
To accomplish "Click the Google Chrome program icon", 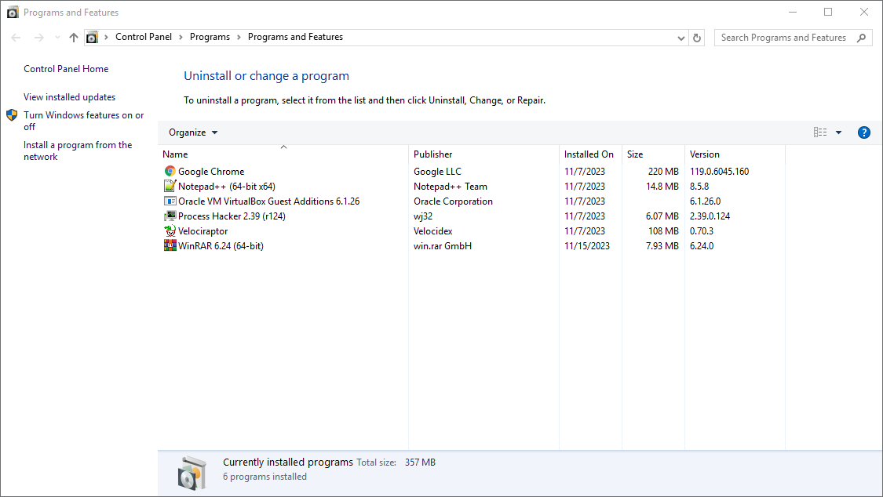I will [x=170, y=171].
